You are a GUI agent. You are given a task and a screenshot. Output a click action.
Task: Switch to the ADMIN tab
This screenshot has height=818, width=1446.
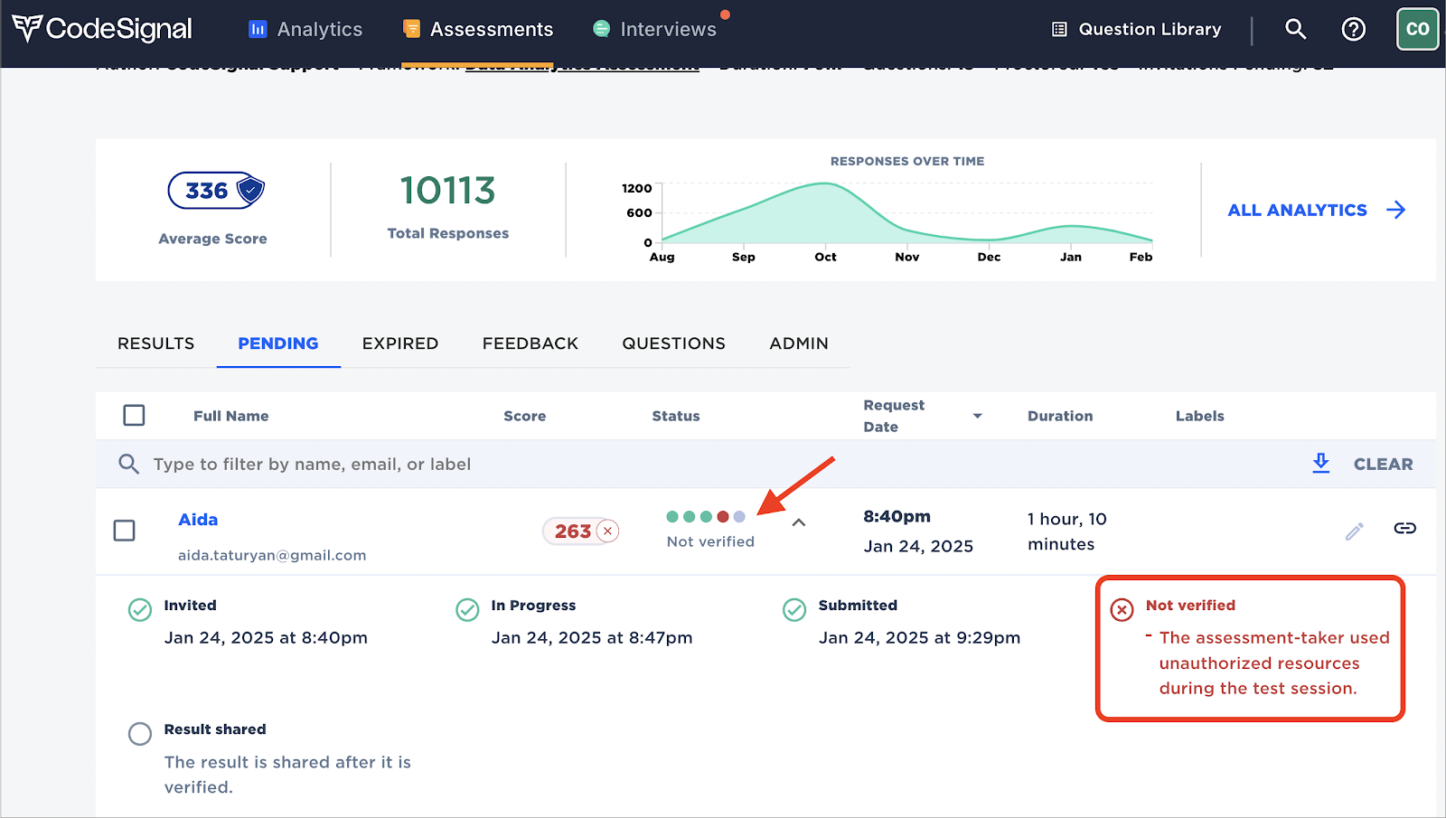coord(799,343)
